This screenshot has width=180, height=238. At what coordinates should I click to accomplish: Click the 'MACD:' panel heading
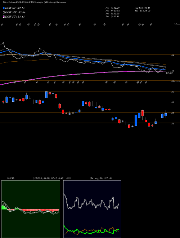11,178
